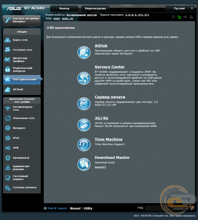Click Install link under Download Master
The height and width of the screenshot is (220, 198).
[100, 167]
